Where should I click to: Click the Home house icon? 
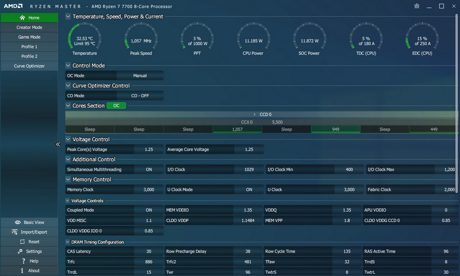[x=22, y=18]
